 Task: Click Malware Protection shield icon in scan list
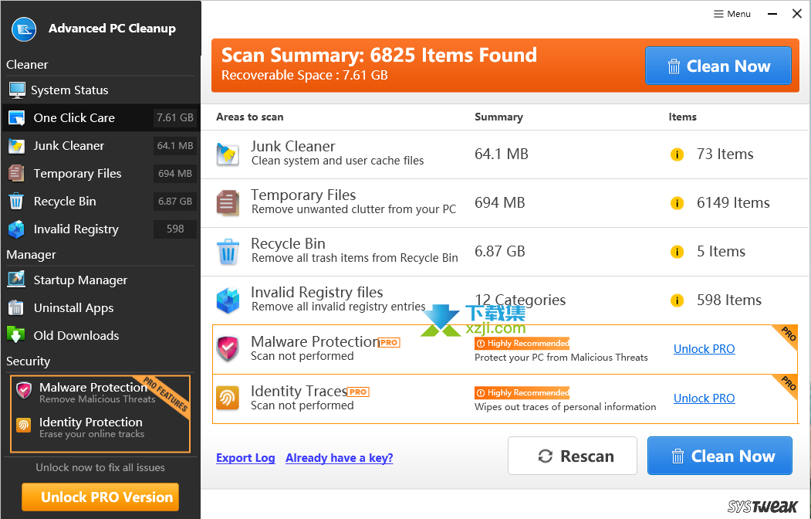tap(228, 349)
